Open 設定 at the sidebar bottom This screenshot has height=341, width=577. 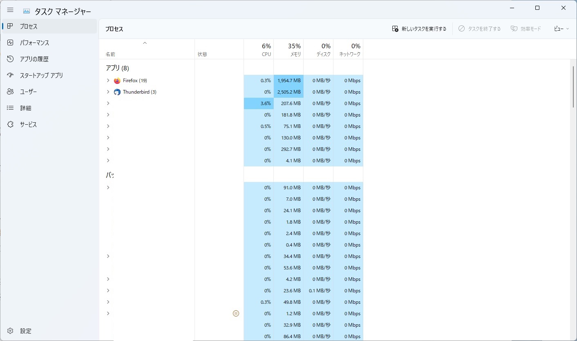[25, 331]
